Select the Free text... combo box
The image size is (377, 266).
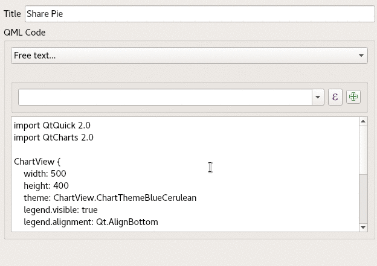[x=189, y=55]
